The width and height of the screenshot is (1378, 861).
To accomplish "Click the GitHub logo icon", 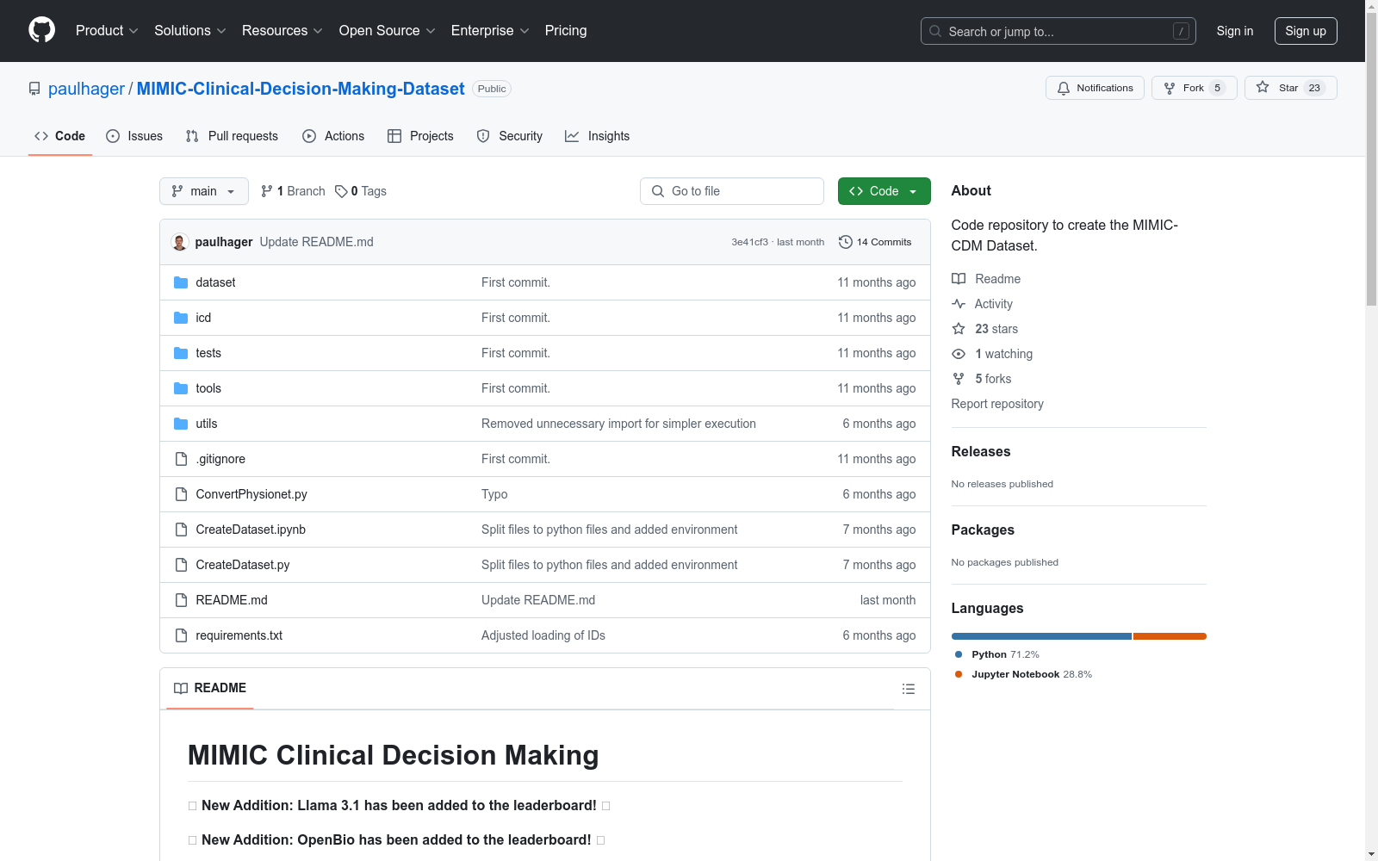I will point(41,30).
